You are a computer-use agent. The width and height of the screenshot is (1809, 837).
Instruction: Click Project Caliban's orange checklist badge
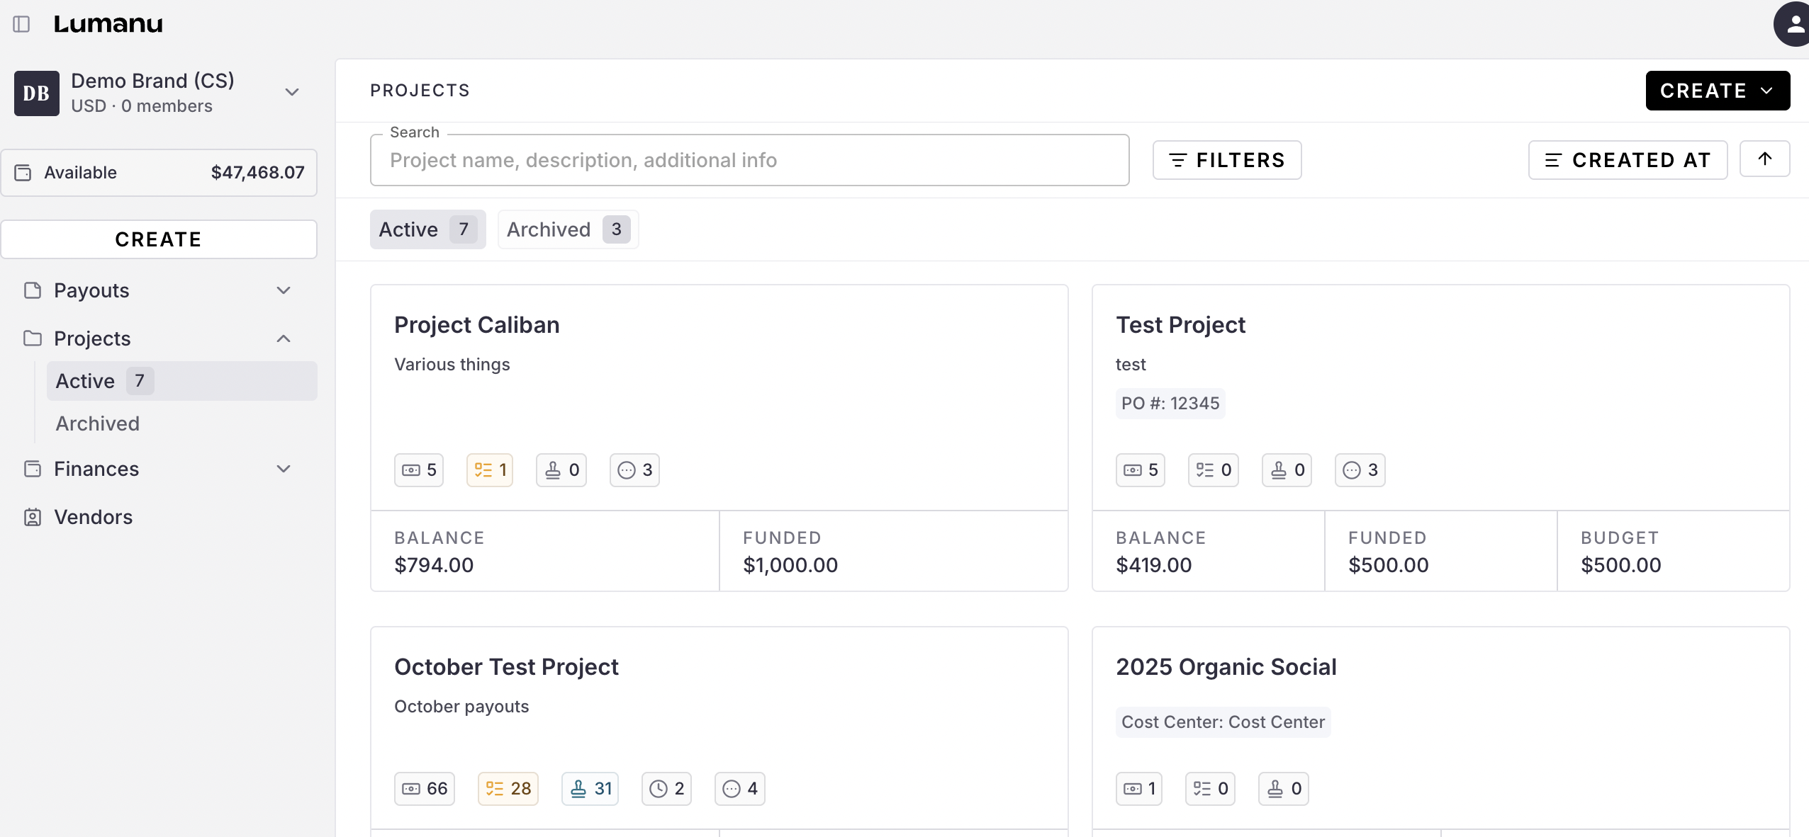point(490,470)
